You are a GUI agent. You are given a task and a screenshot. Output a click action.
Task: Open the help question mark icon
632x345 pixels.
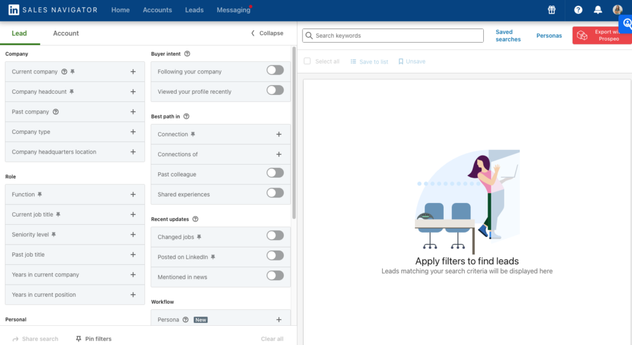pos(578,10)
